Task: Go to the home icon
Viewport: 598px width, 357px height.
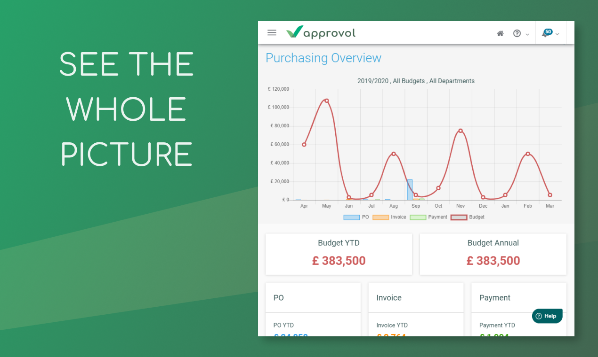Action: tap(500, 34)
